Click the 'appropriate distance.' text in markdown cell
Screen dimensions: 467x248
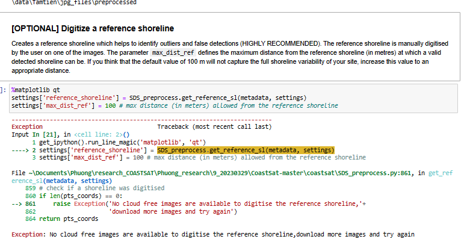[41, 70]
